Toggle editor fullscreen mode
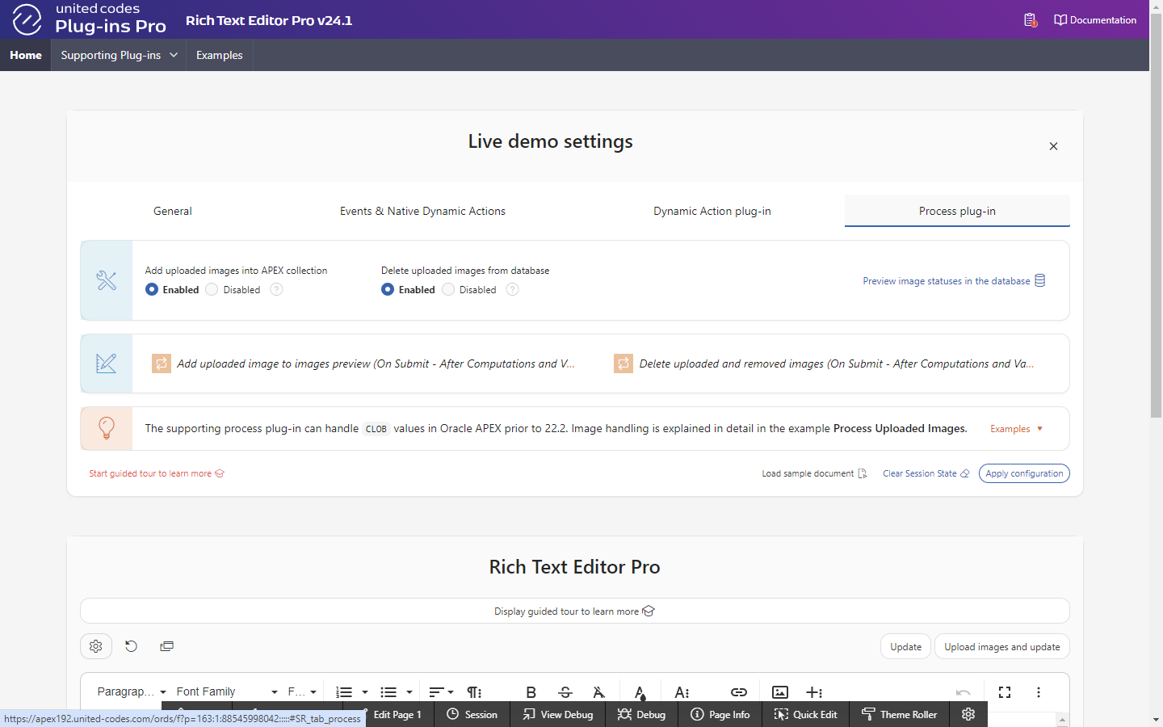Viewport: 1163px width, 727px height. (x=1005, y=692)
